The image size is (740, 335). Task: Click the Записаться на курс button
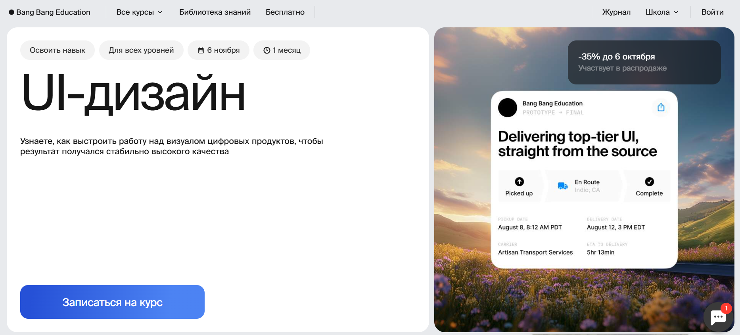[x=112, y=302]
